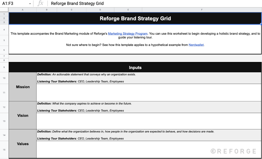Select column F header
The height and width of the screenshot is (159, 262).
pos(202,10)
